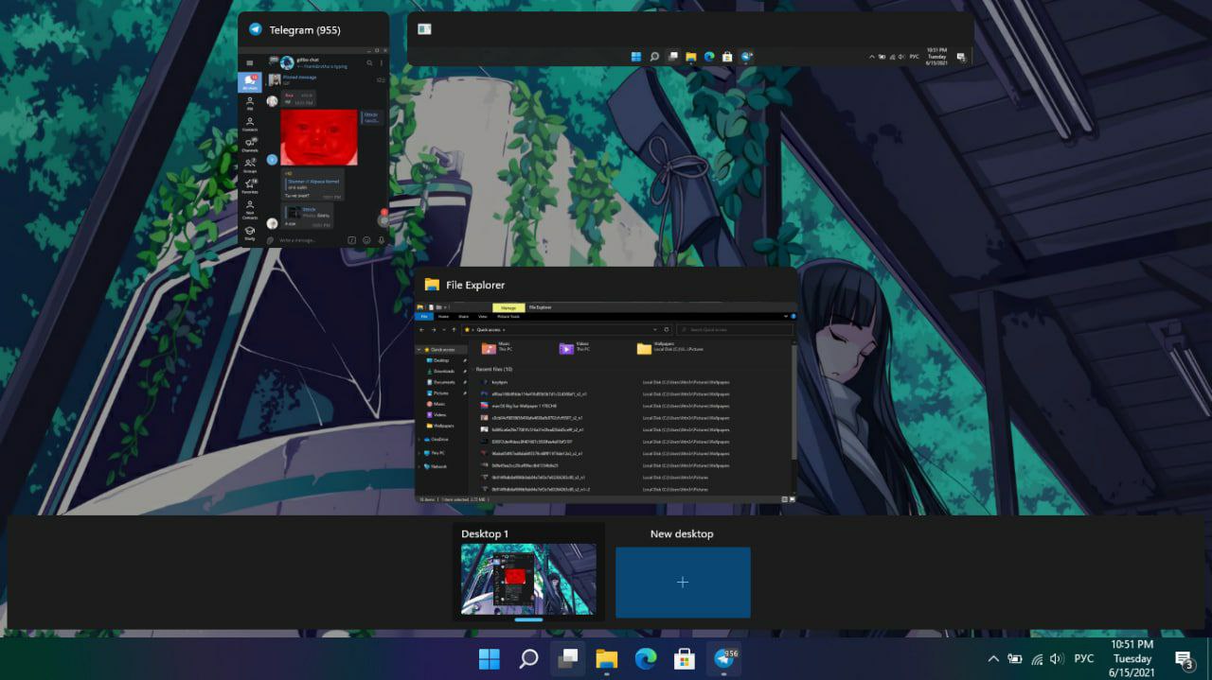The image size is (1212, 680).
Task: Open Search from the taskbar
Action: [529, 659]
